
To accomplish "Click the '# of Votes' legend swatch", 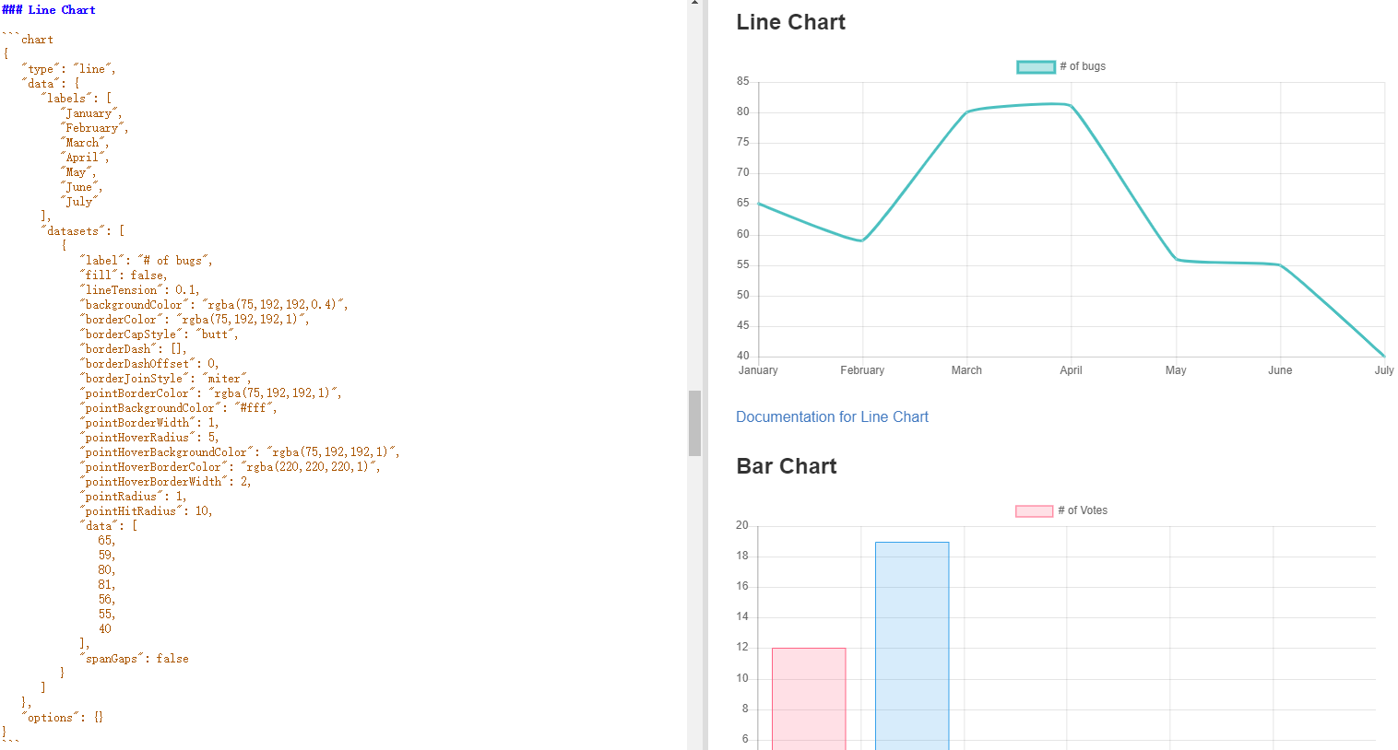I will [x=1034, y=511].
